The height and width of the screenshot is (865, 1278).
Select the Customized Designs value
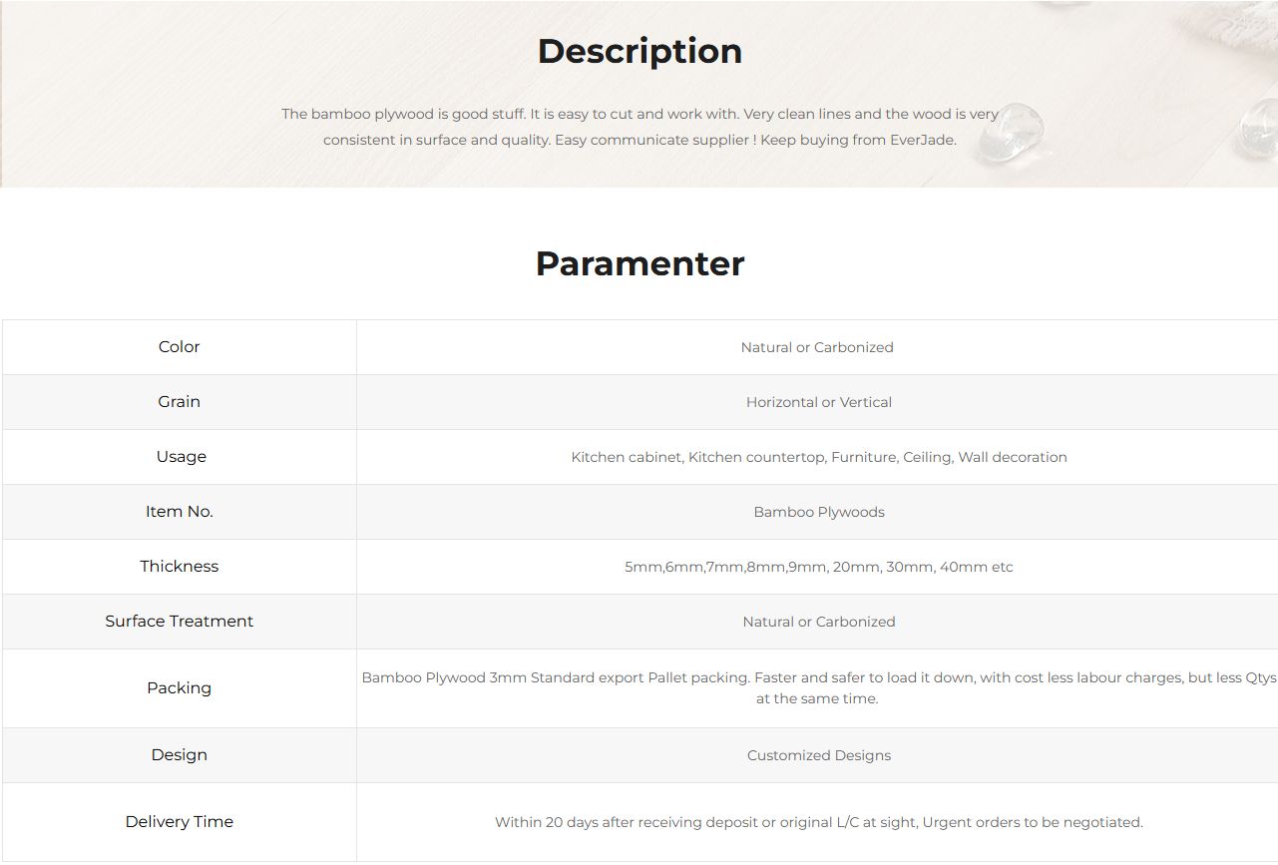coord(818,755)
